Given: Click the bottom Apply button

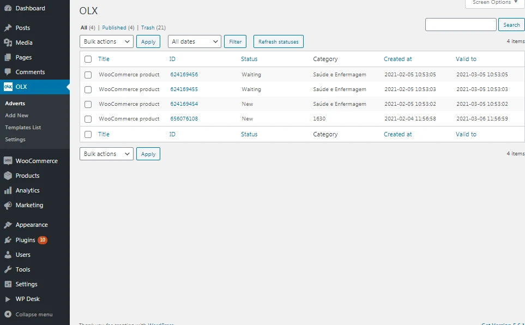Looking at the screenshot, I should pyautogui.click(x=148, y=154).
